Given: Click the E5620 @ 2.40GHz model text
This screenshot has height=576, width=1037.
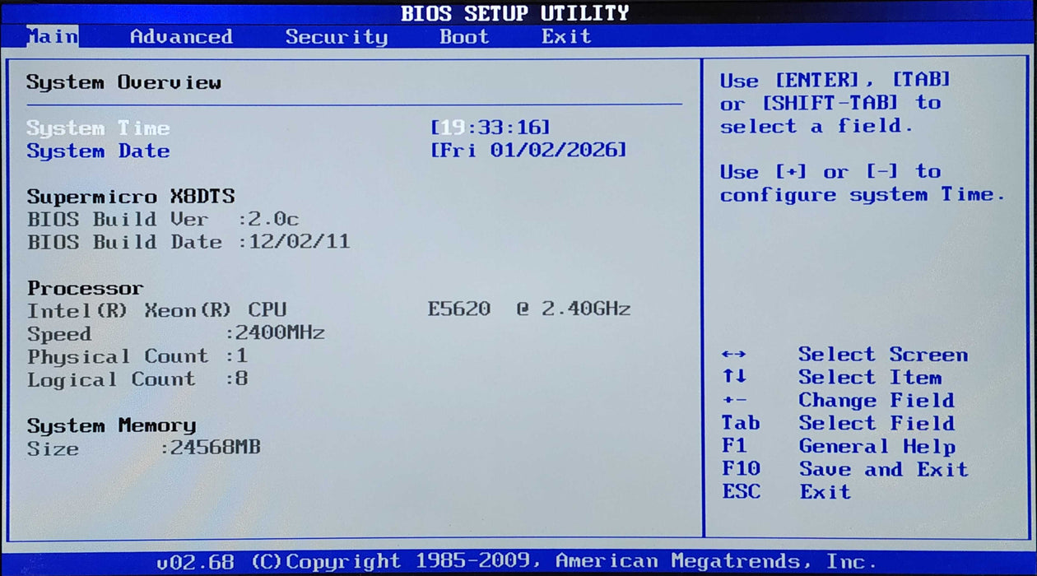Looking at the screenshot, I should pyautogui.click(x=529, y=309).
